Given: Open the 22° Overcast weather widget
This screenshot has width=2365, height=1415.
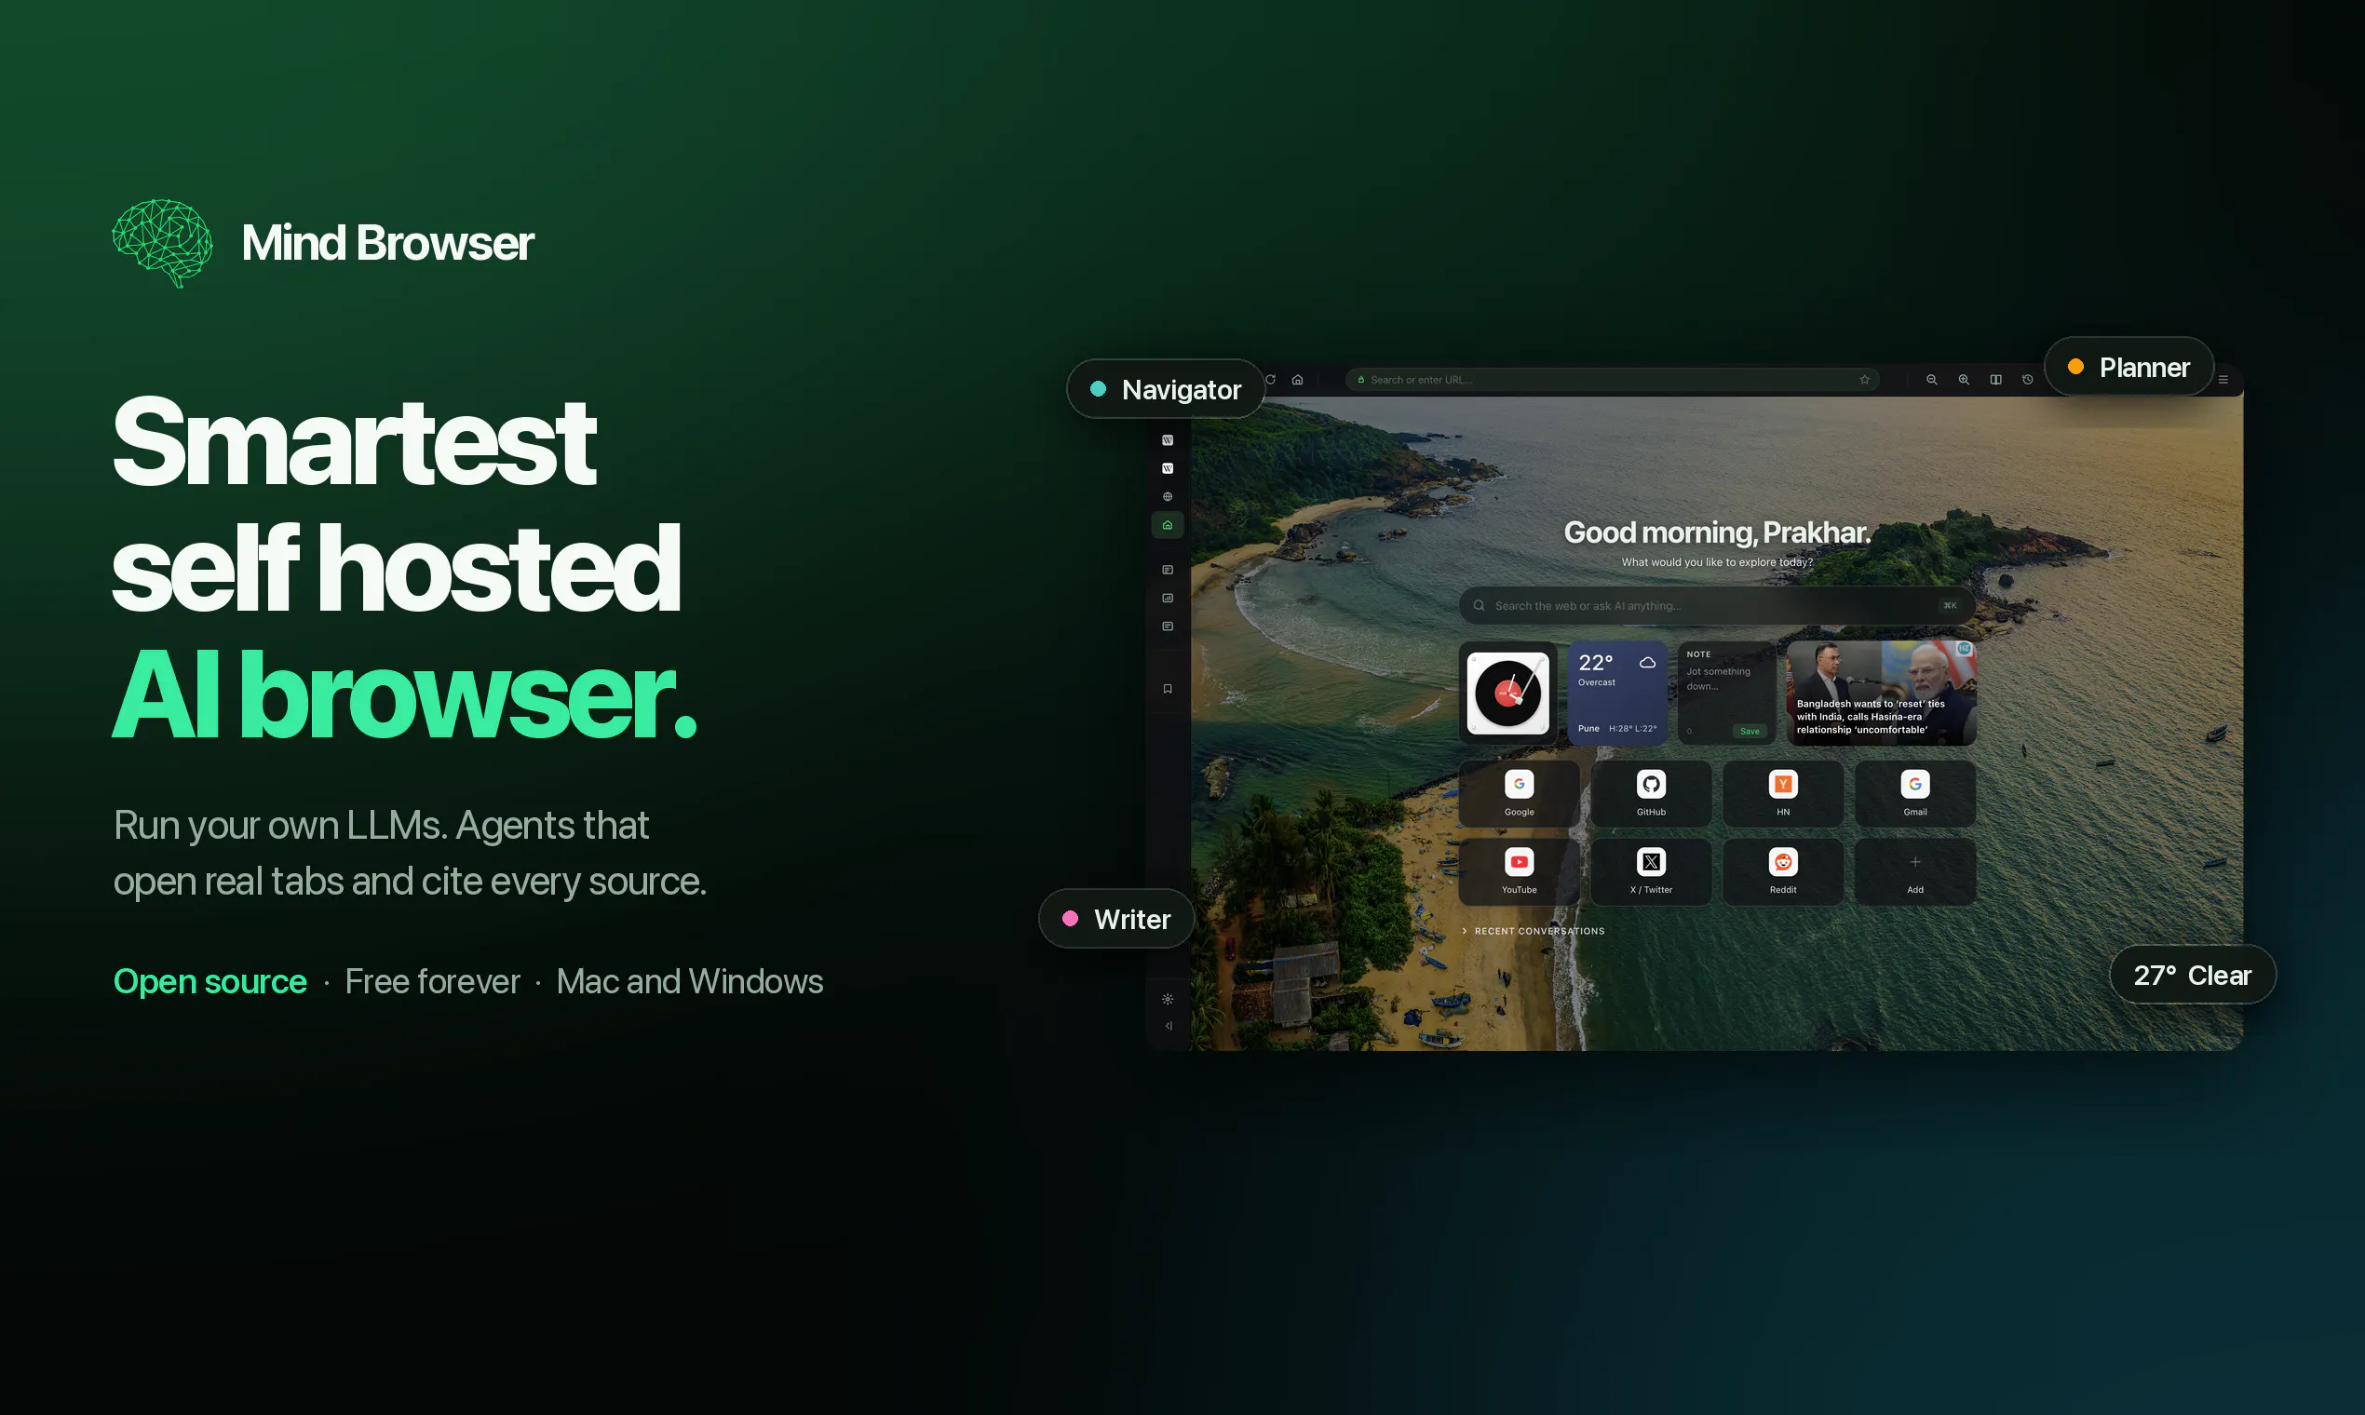Looking at the screenshot, I should coord(1617,694).
